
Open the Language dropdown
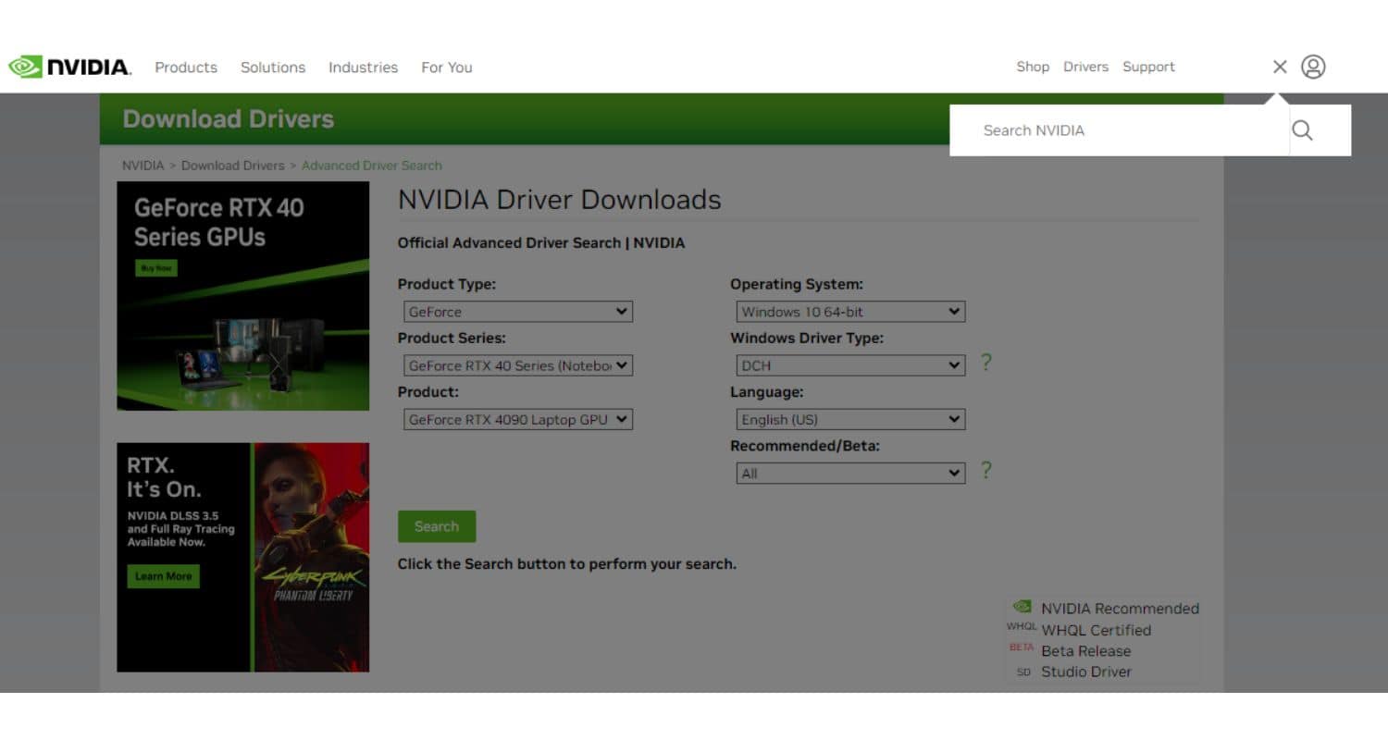850,419
